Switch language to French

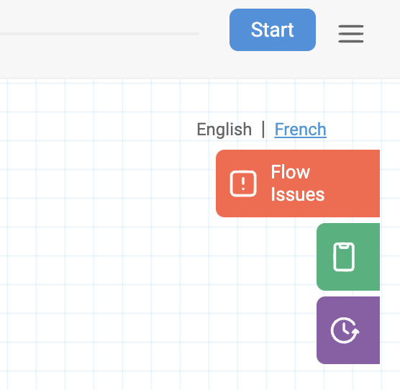(x=300, y=130)
